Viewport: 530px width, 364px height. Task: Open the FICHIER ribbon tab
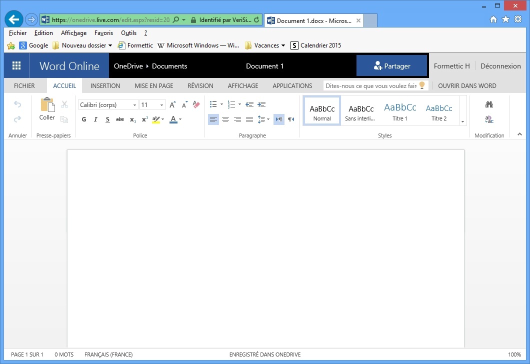(x=24, y=86)
